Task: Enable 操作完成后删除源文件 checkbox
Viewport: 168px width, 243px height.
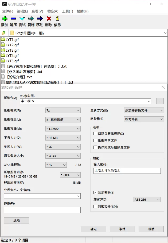Action: (x=95, y=147)
